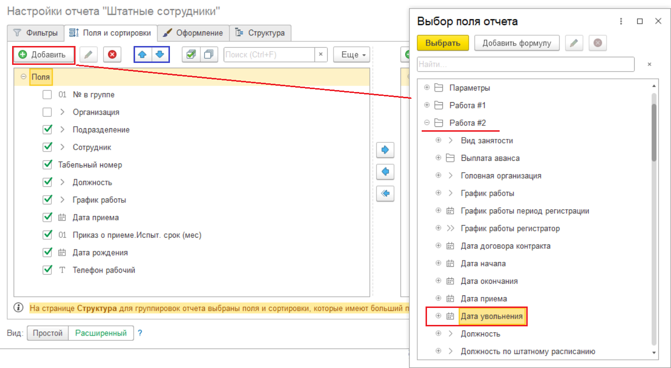Check the № в группе checkbox
Screen dimensions: 671x368
[47, 95]
